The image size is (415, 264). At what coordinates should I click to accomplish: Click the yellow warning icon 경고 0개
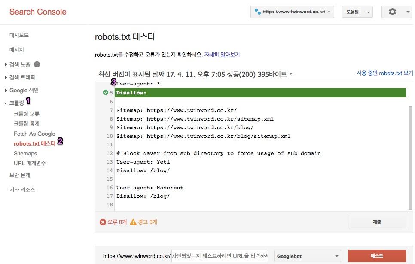click(x=133, y=222)
